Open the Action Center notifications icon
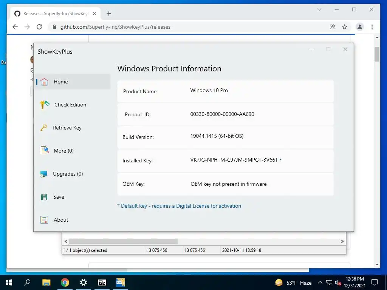Viewport: 387px width, 290px height. [375, 282]
